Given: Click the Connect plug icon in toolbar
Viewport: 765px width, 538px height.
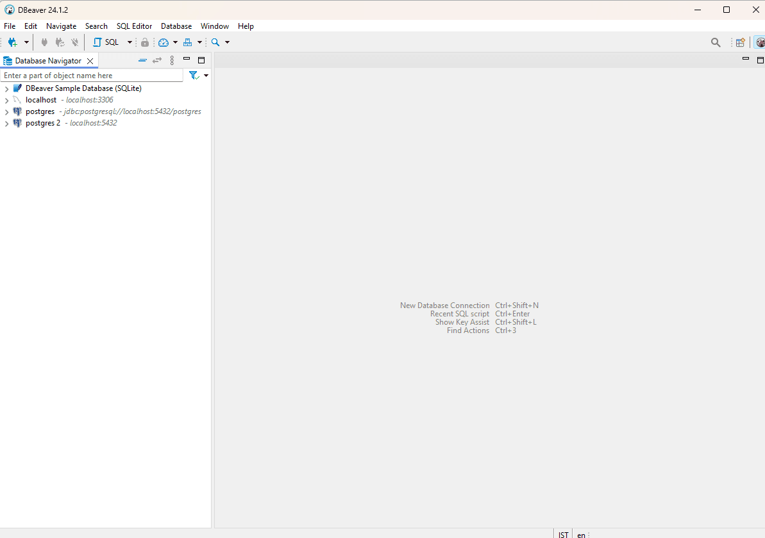Looking at the screenshot, I should click(44, 42).
